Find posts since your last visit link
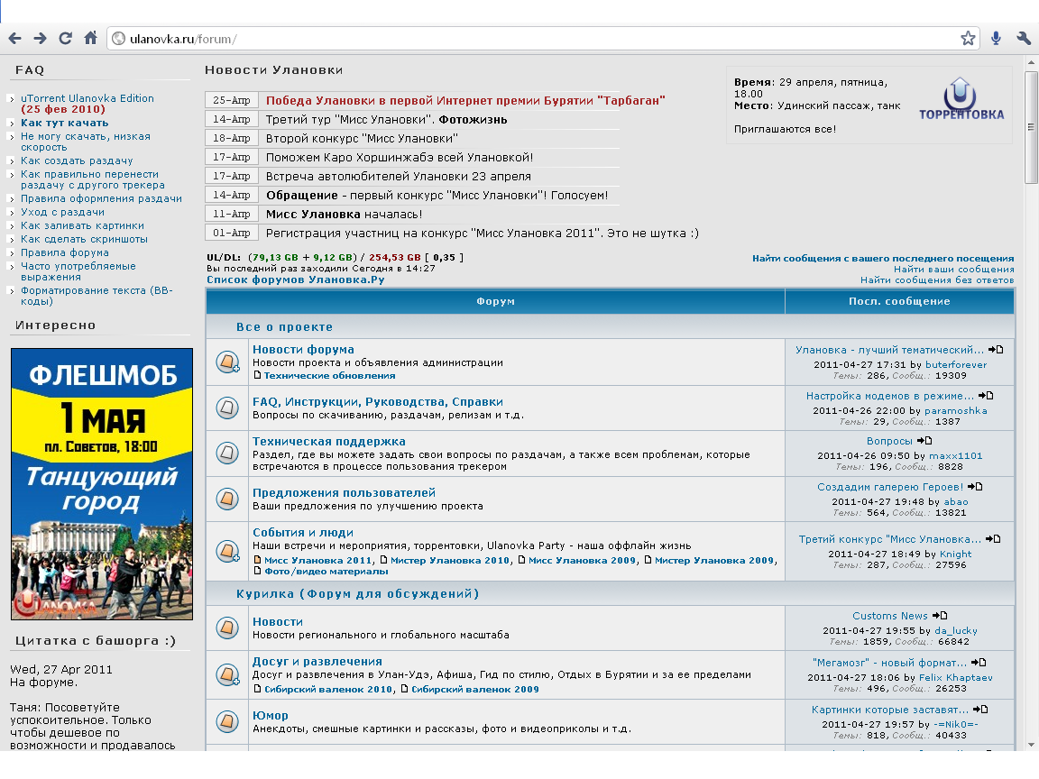Screen dimensions: 1039x779 pos(883,259)
